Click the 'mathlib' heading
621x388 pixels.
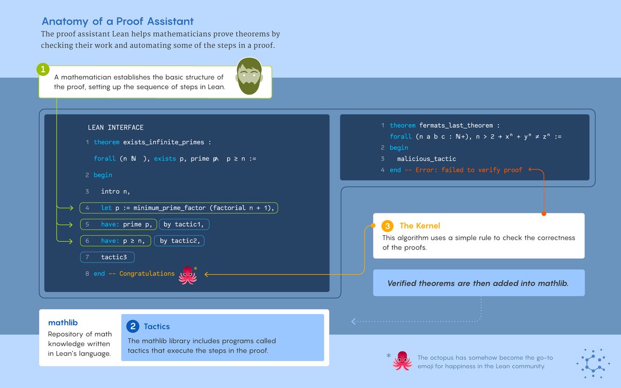(x=63, y=323)
